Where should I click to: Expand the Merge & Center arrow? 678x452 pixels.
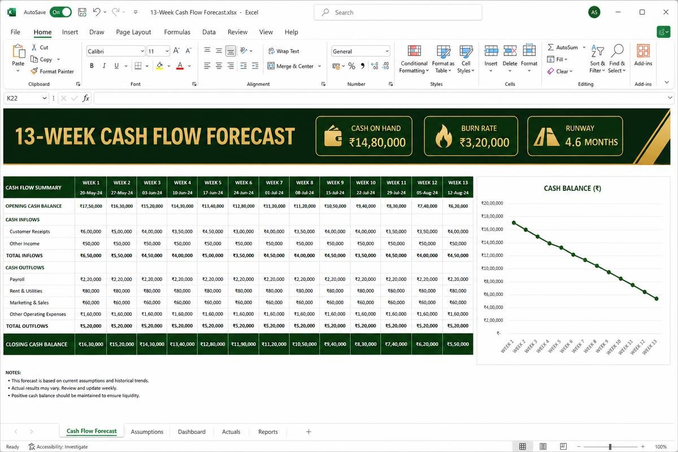(x=319, y=66)
